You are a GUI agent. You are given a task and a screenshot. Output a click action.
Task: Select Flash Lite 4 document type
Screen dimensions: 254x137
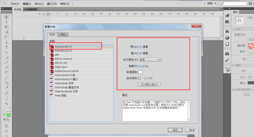81,67
